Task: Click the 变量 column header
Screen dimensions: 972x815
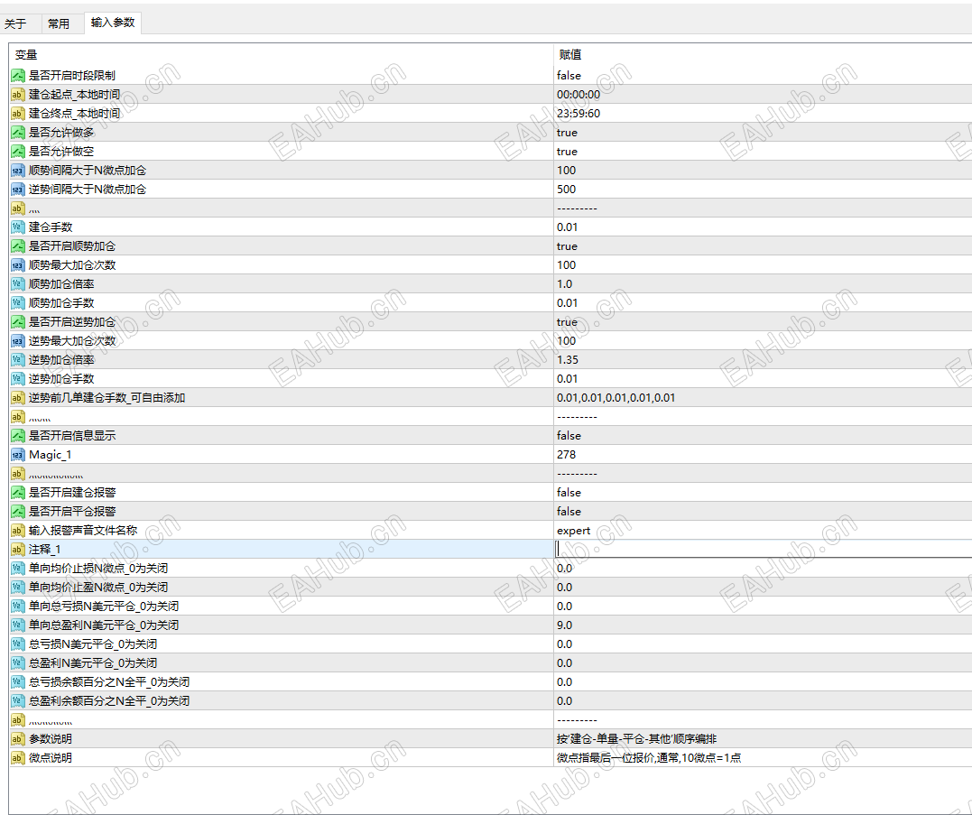Action: (26, 54)
